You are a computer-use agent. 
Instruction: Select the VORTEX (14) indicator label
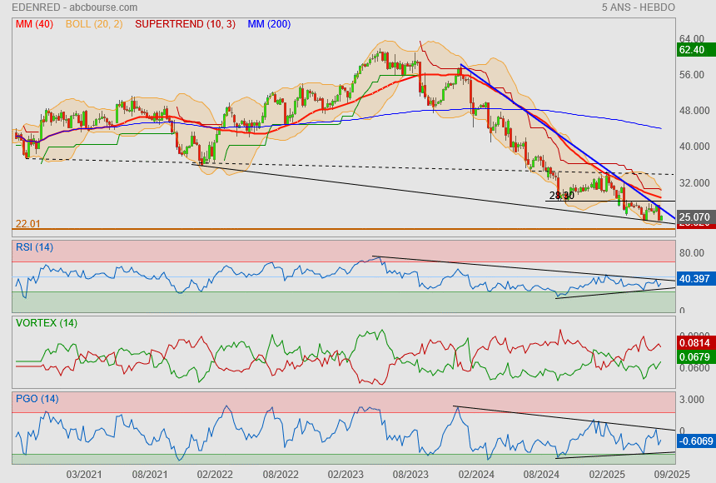point(46,323)
